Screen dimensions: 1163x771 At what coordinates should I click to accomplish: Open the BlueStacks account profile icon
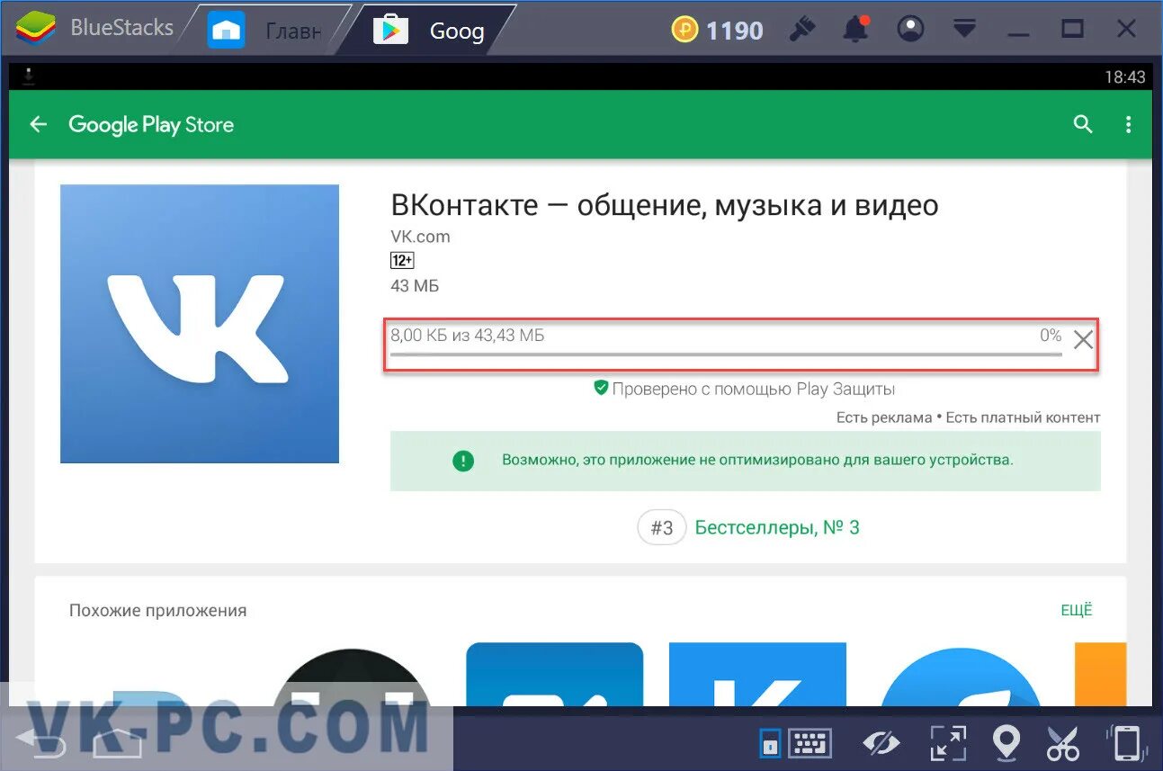pyautogui.click(x=910, y=29)
